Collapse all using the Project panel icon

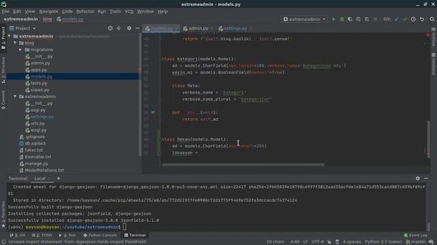tap(119, 28)
